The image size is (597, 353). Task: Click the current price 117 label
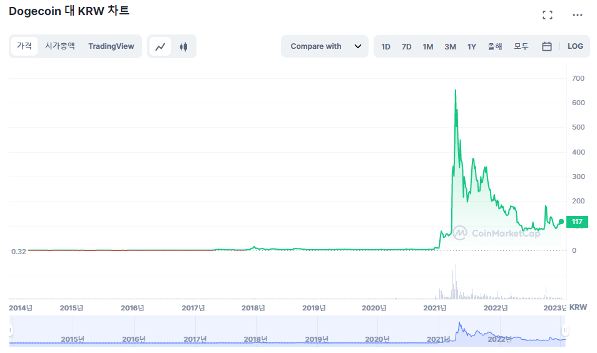(577, 222)
